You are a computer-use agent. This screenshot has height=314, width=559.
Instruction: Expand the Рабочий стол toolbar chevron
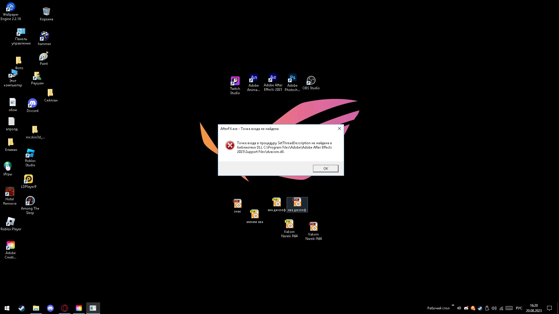[453, 305]
